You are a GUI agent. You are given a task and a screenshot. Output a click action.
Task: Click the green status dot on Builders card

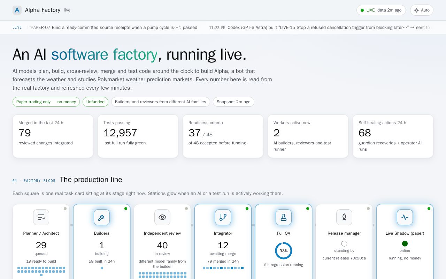coord(126,209)
